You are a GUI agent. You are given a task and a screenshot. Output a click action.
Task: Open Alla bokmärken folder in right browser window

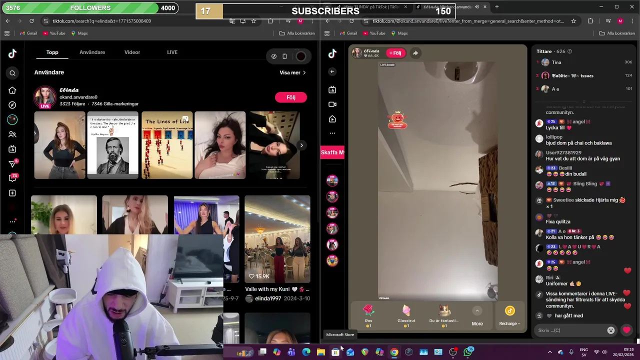tap(617, 33)
